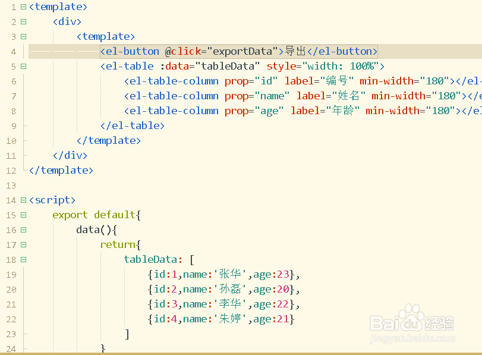This screenshot has height=355, width=482.
Task: Click line number 4 in the gutter
Action: tap(14, 52)
